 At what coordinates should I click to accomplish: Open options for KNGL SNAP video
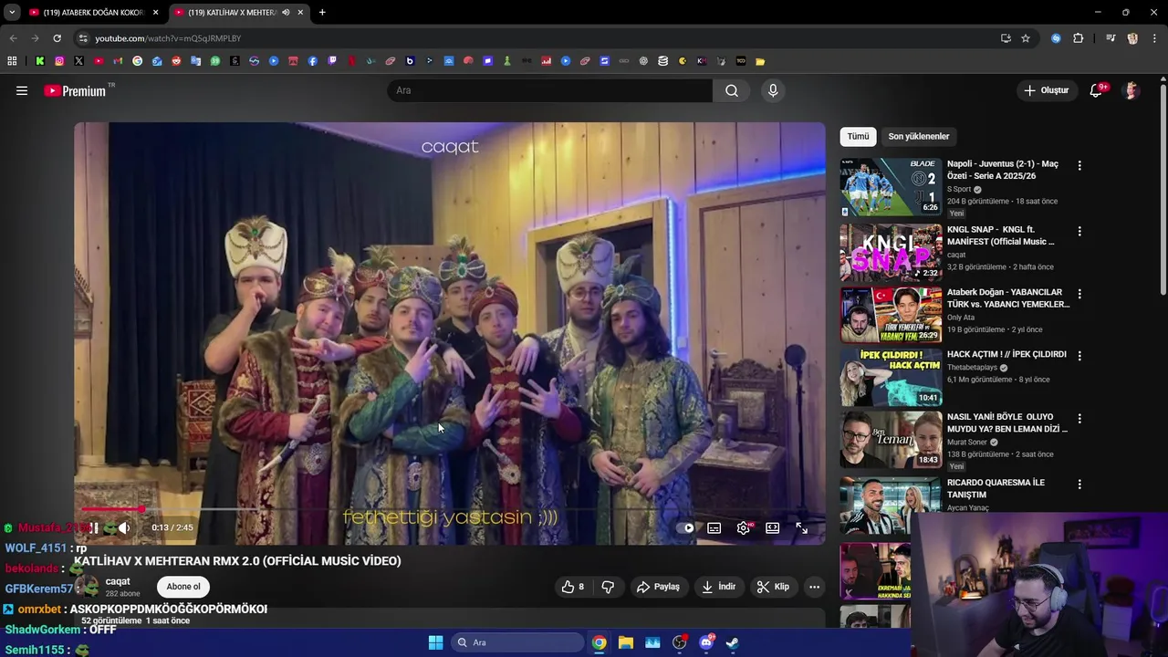tap(1079, 232)
